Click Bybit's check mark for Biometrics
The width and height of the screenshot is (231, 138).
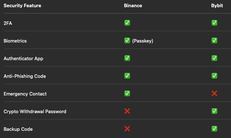pyautogui.click(x=214, y=40)
